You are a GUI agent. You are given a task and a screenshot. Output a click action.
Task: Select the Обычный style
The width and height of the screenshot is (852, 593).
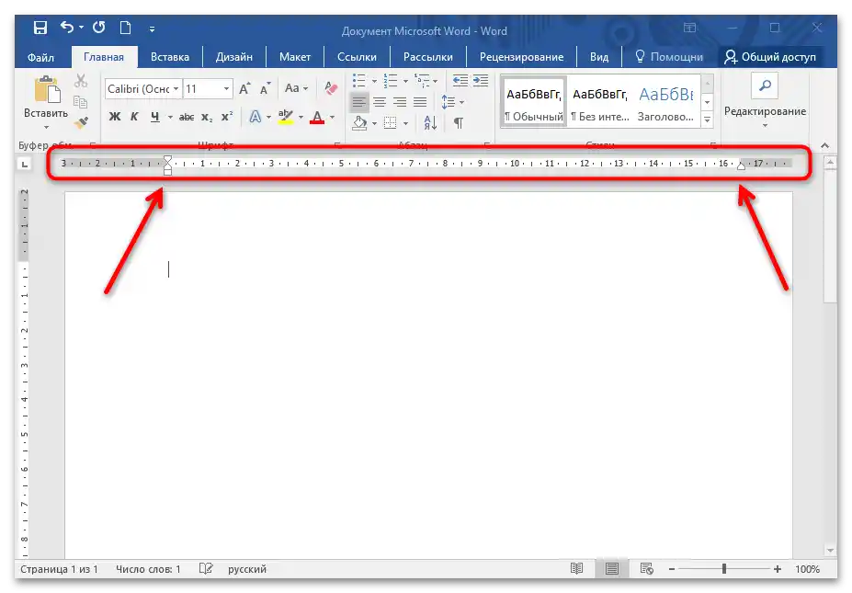[x=534, y=102]
